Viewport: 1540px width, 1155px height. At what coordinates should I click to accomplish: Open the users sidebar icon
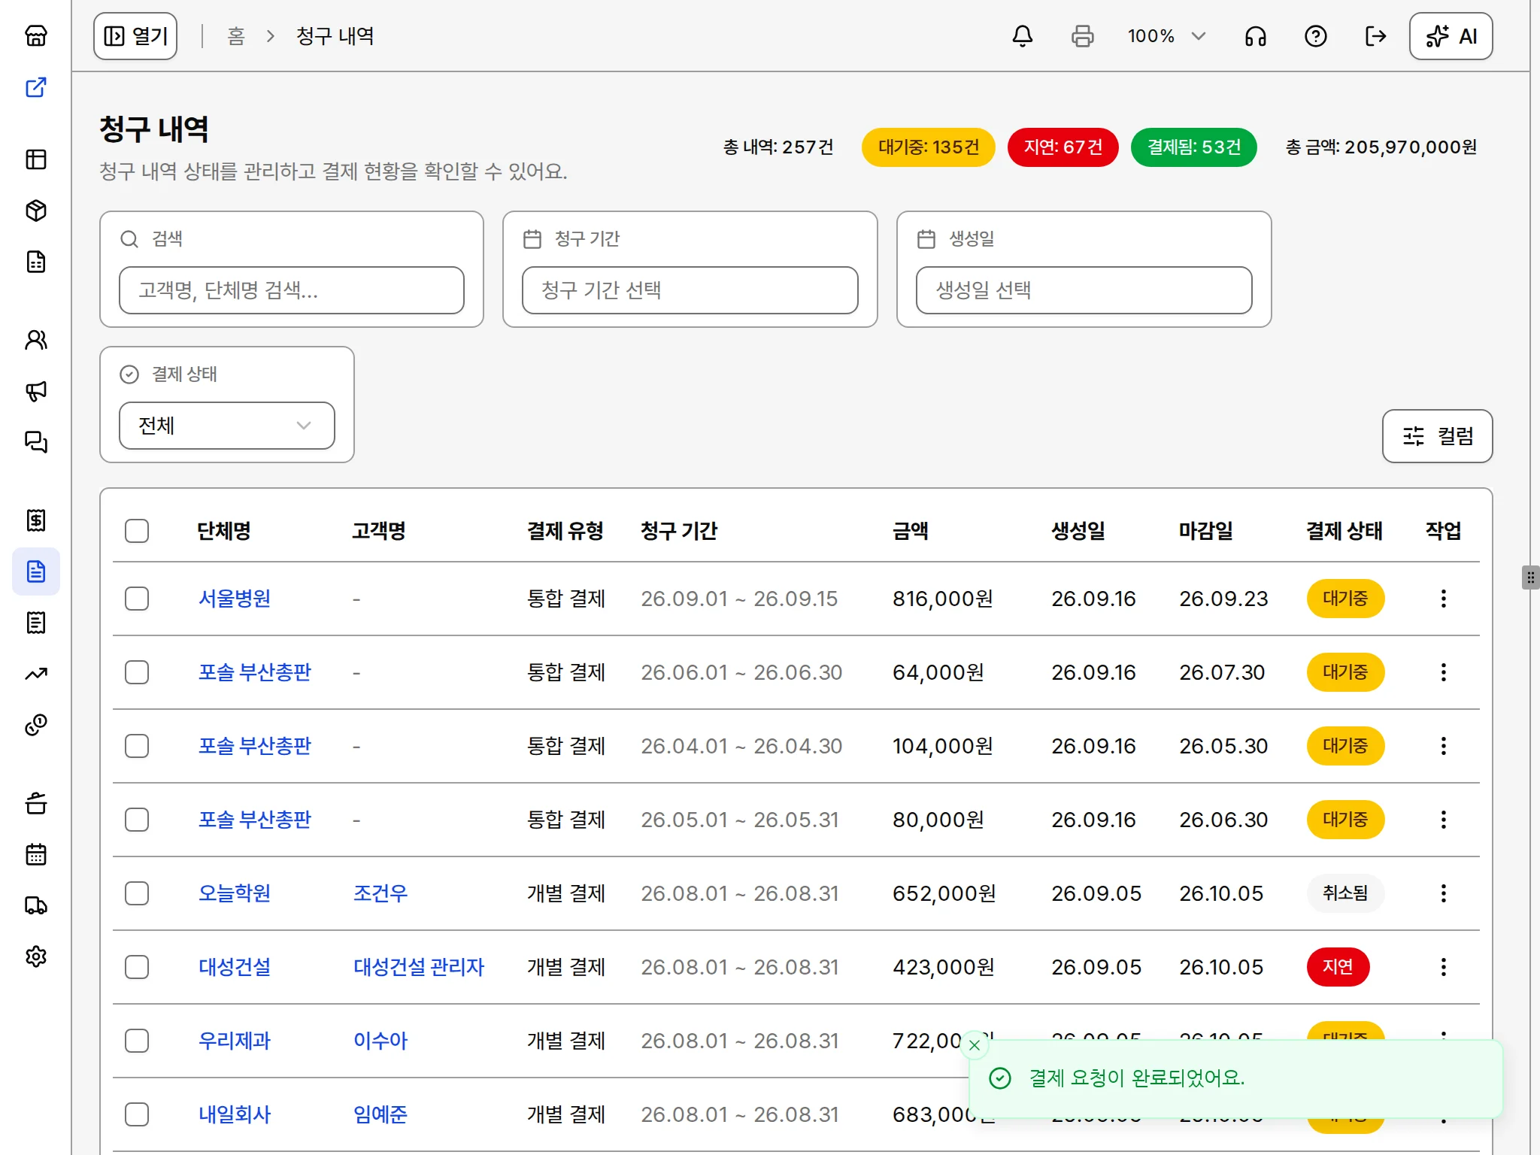tap(36, 340)
